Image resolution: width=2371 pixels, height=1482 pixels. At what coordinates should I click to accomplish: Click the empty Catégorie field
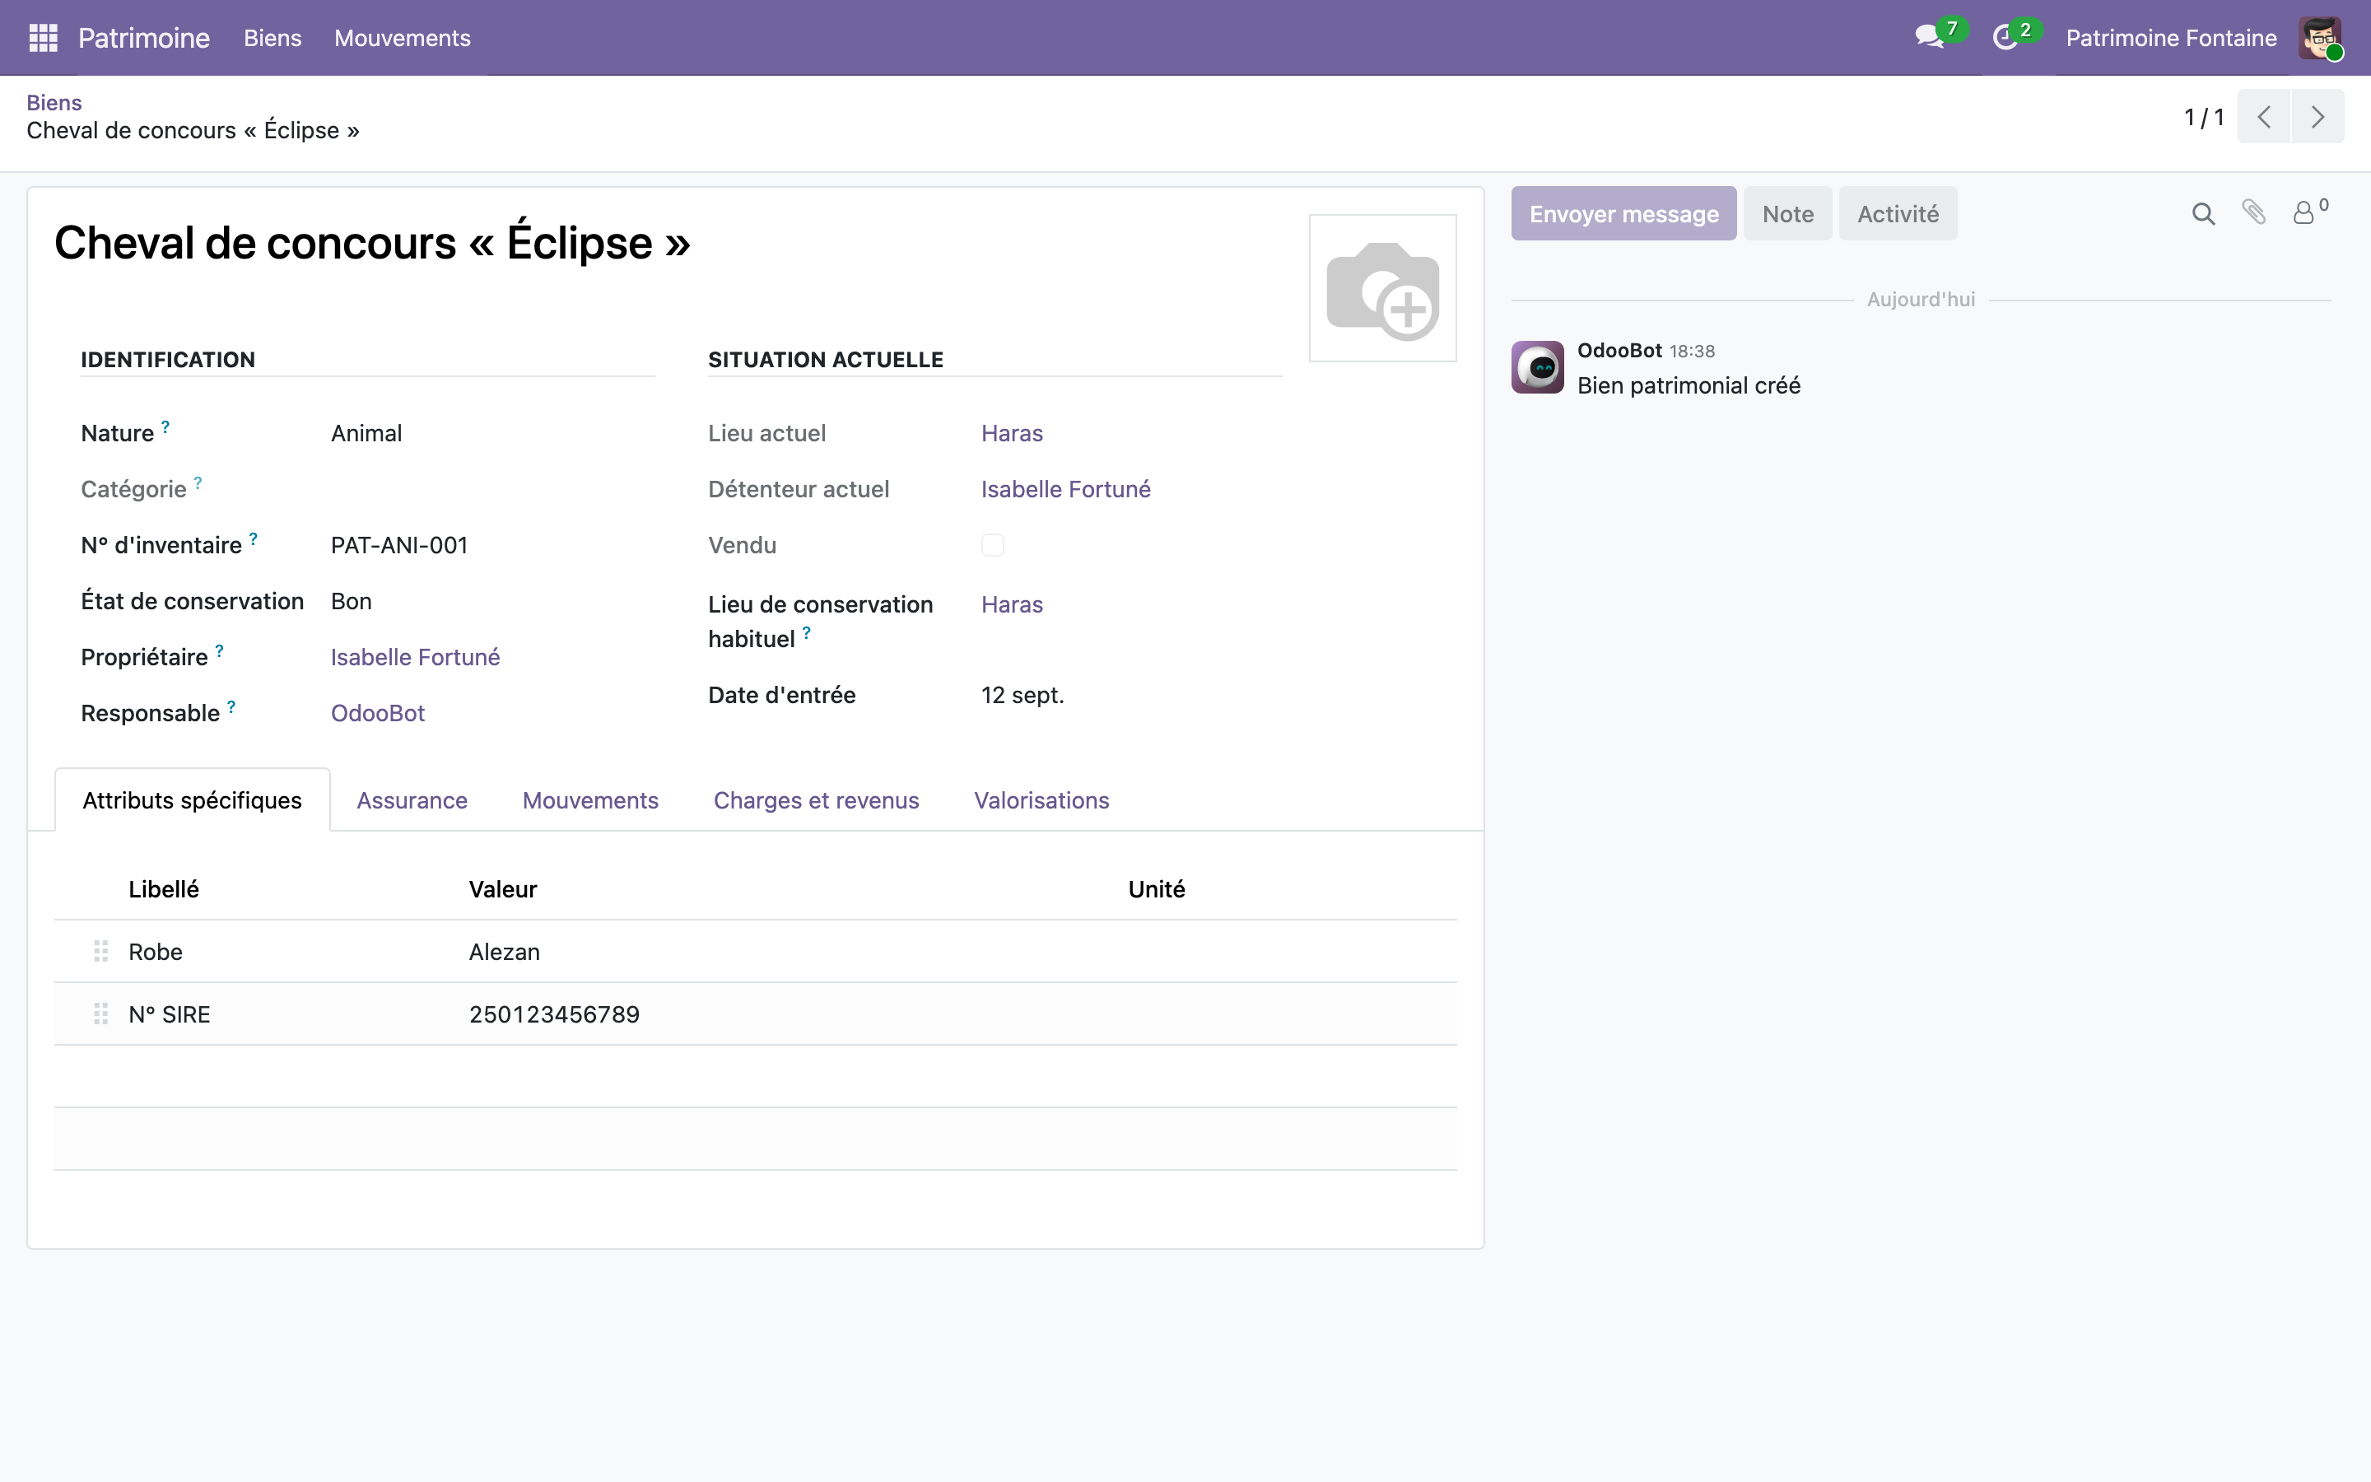[x=493, y=489]
